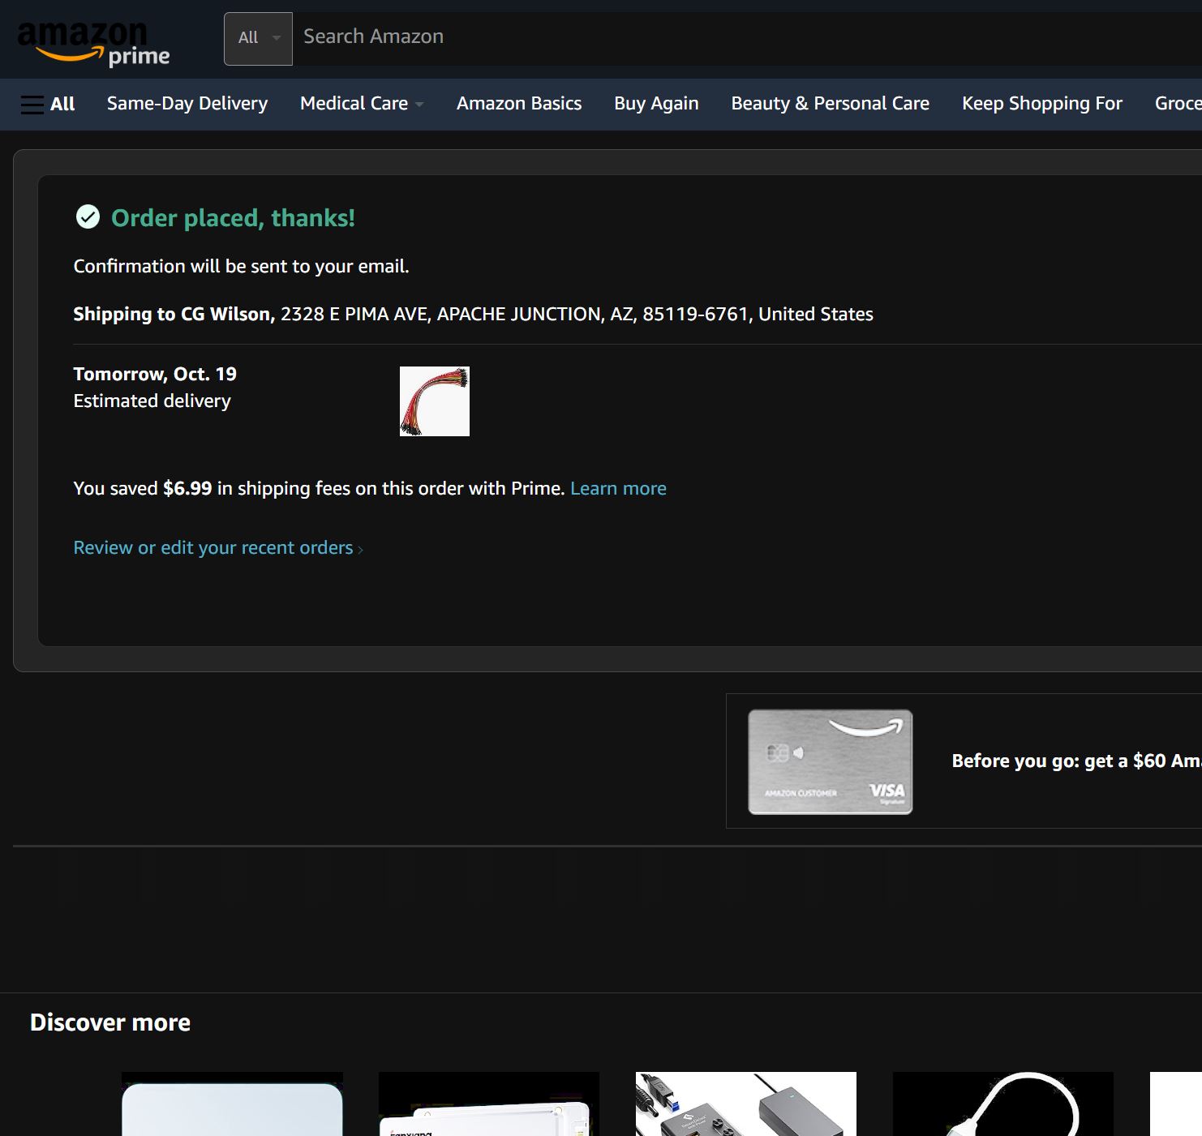
Task: Open the All search category dropdown
Action: pyautogui.click(x=258, y=38)
